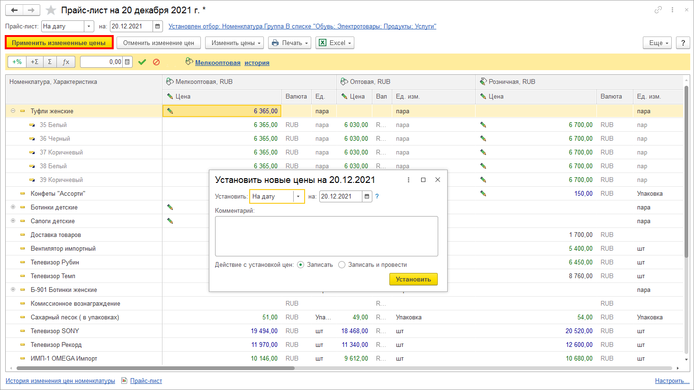Click the yellow Установить button

(x=414, y=279)
